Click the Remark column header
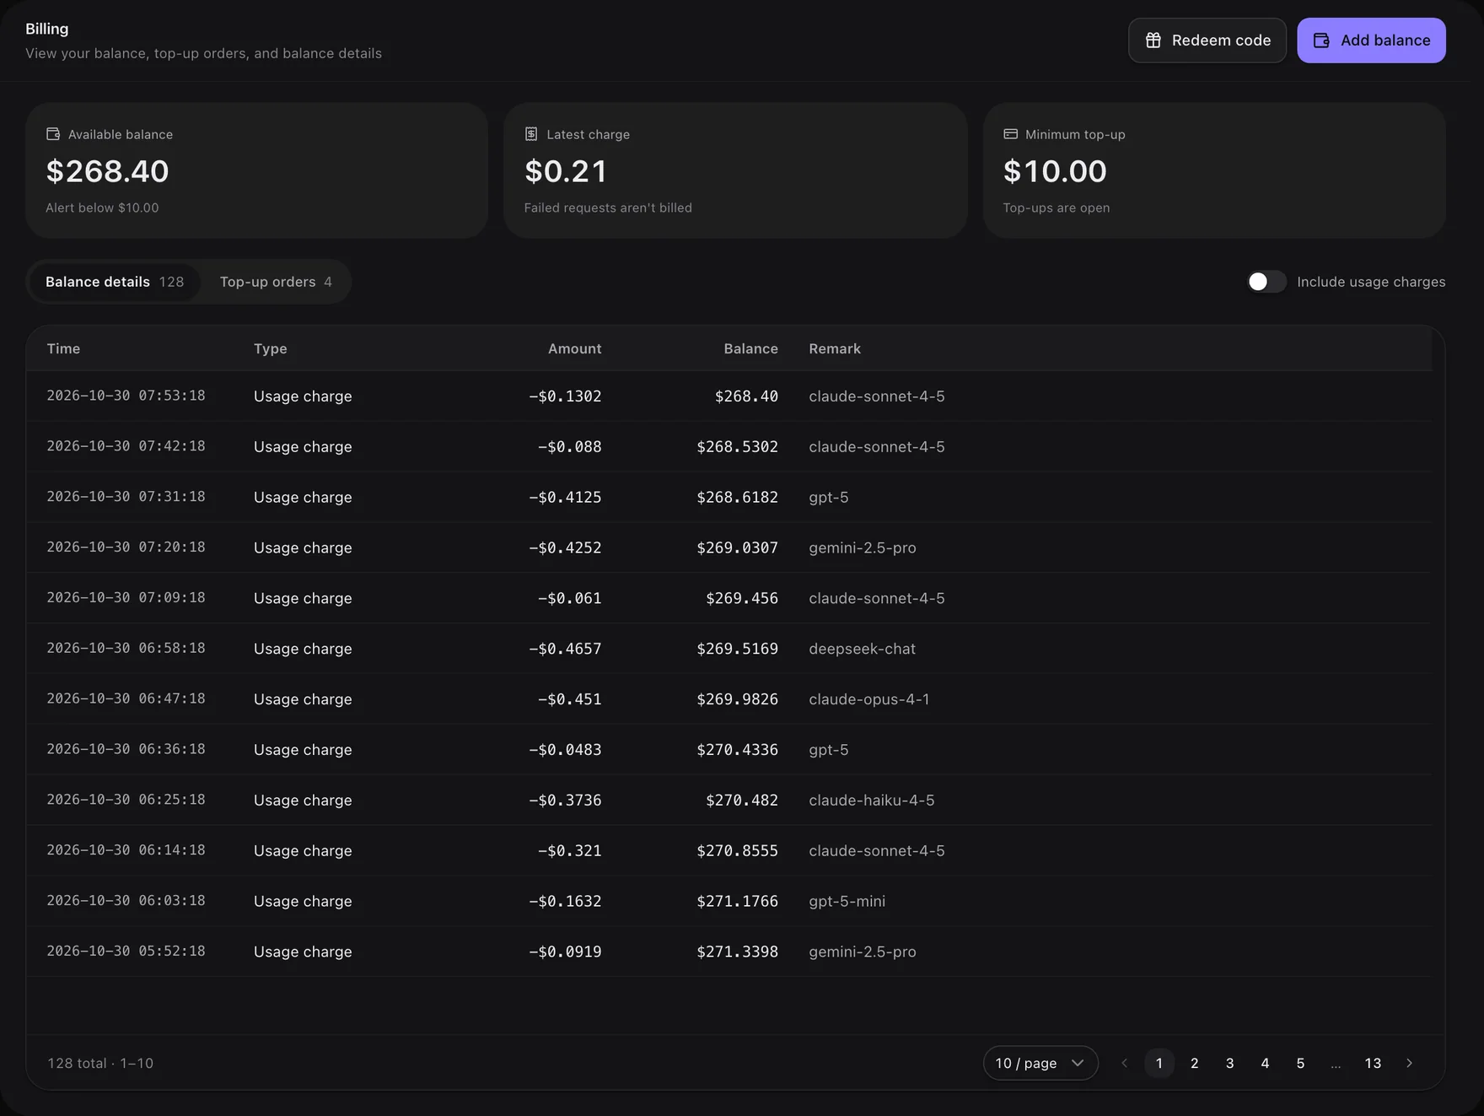This screenshot has width=1484, height=1116. coord(835,348)
